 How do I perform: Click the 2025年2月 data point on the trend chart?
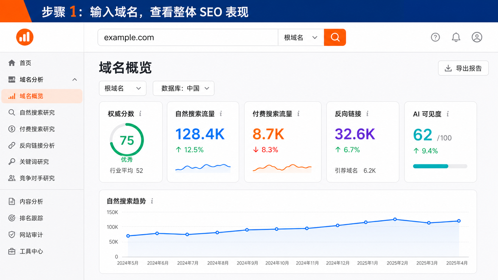[395, 219]
